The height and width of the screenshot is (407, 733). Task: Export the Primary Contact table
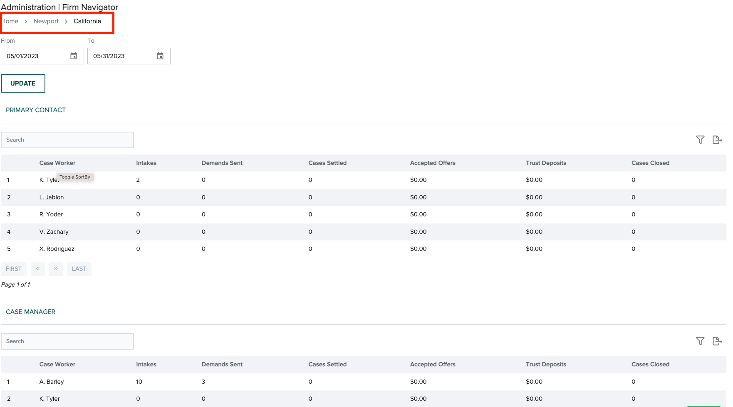(717, 140)
